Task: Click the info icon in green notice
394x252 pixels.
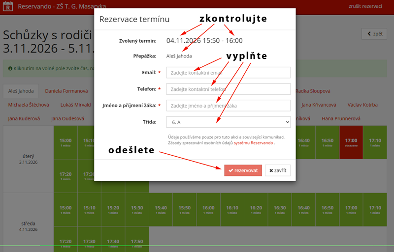Action: point(10,68)
